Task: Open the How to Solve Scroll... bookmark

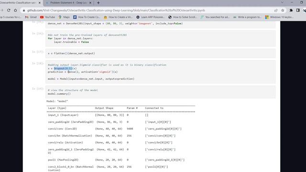Action: click(x=183, y=17)
